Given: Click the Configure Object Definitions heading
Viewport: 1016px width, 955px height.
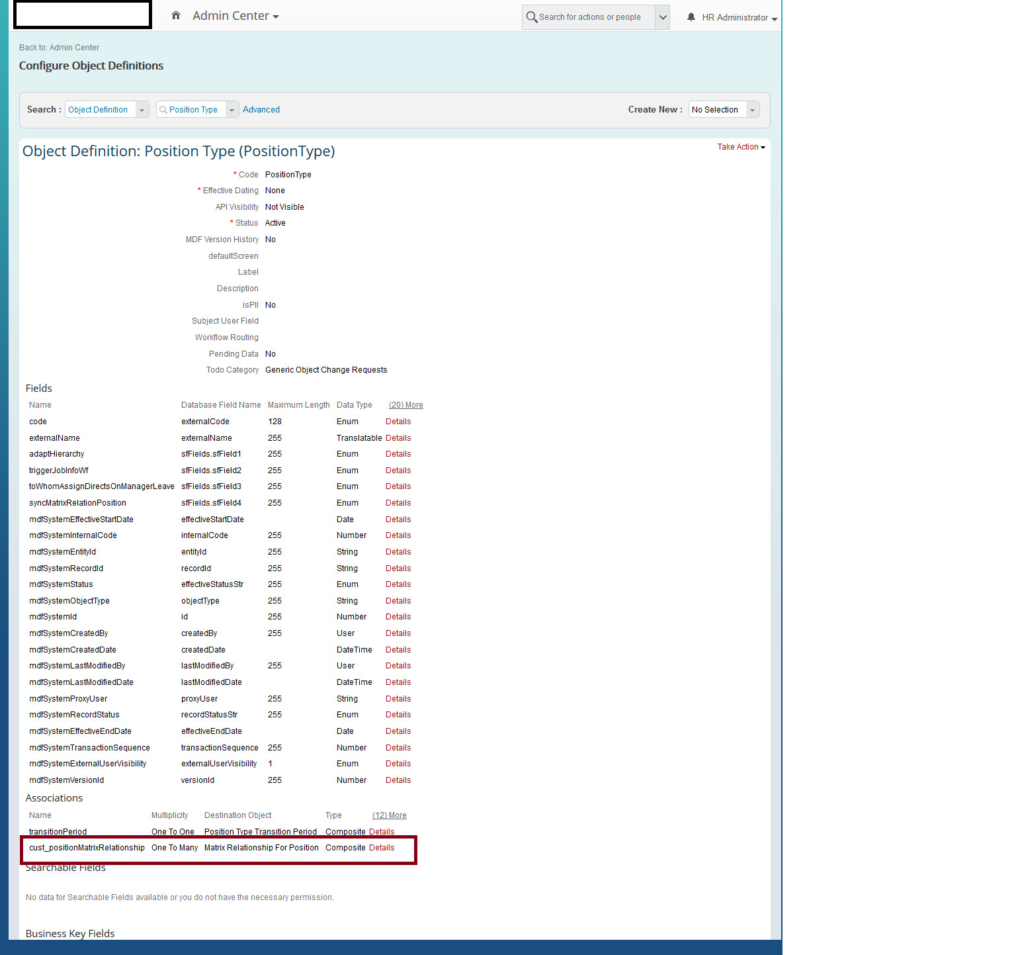Looking at the screenshot, I should coord(91,66).
